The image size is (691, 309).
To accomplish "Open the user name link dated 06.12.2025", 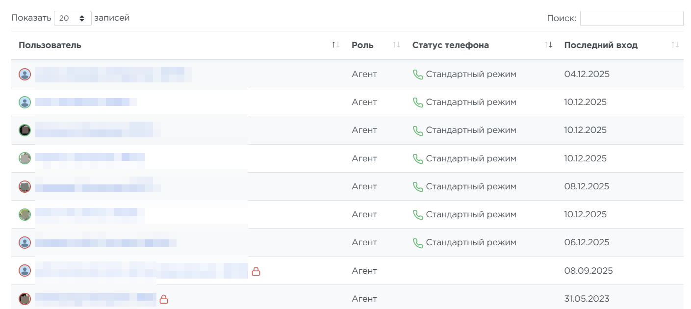I will 105,243.
